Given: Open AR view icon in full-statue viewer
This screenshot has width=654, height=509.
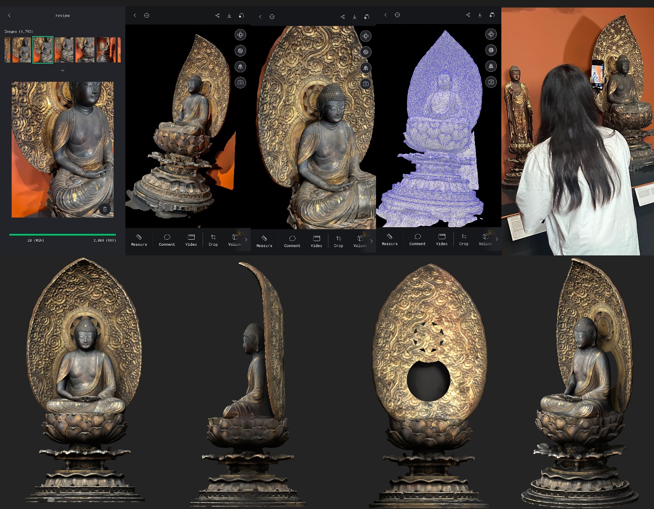Looking at the screenshot, I should click(x=241, y=15).
